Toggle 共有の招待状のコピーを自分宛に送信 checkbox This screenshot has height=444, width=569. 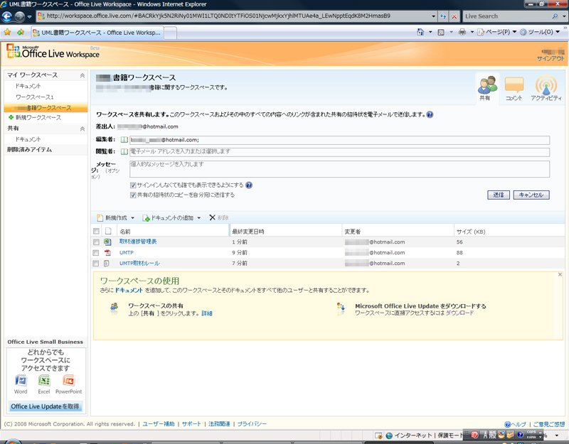click(133, 195)
